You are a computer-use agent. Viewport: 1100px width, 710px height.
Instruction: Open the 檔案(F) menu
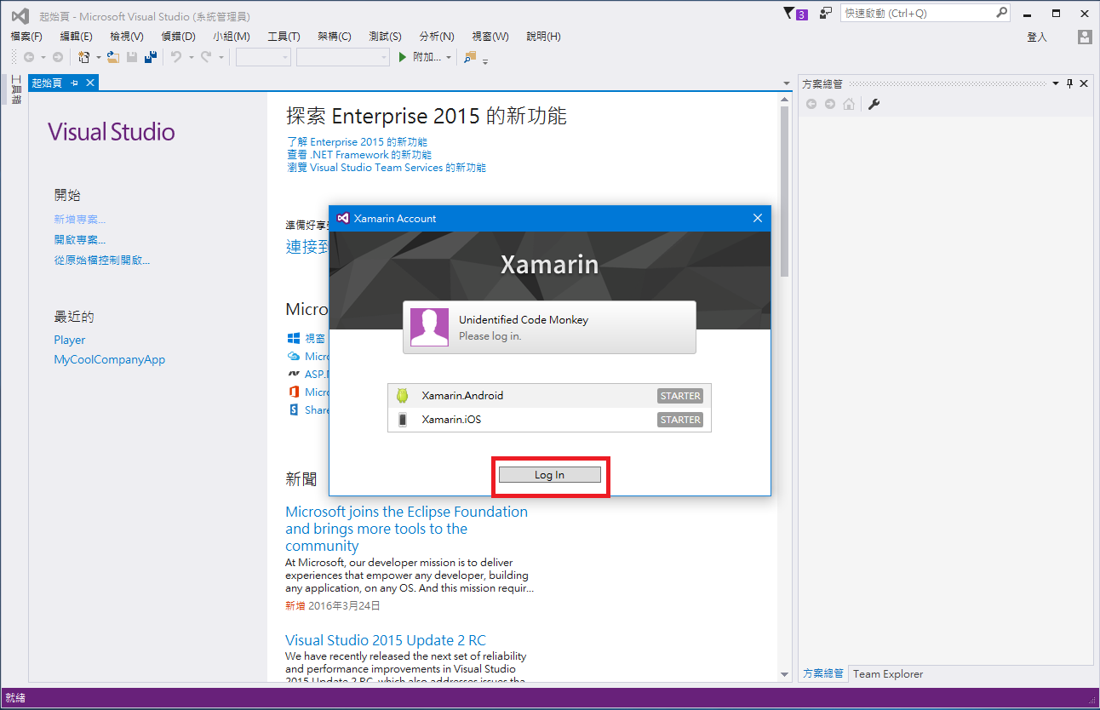(x=26, y=37)
